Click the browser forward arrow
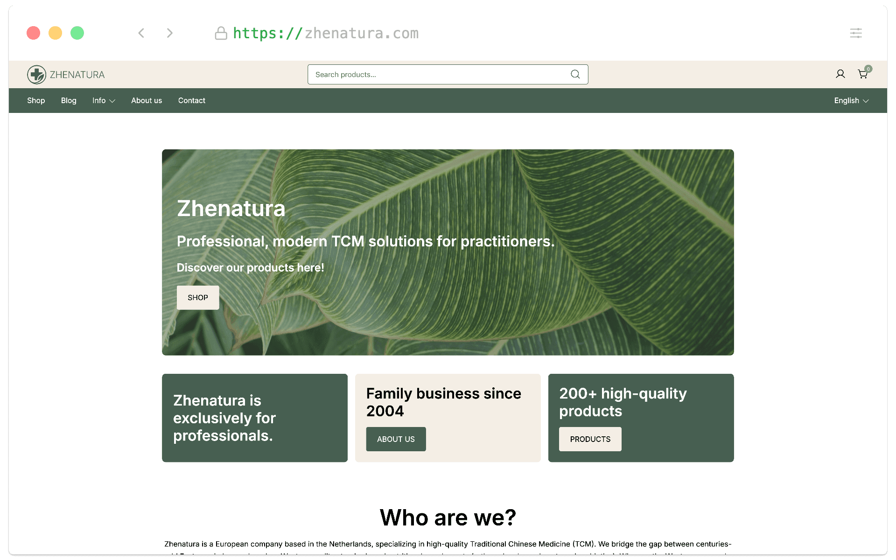Image resolution: width=896 pixels, height=560 pixels. [170, 33]
